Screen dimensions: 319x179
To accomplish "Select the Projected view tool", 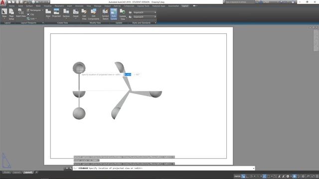I will (56, 13).
